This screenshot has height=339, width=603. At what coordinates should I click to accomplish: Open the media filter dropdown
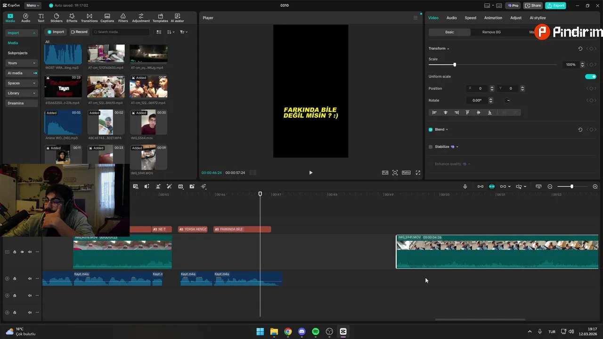(x=183, y=32)
